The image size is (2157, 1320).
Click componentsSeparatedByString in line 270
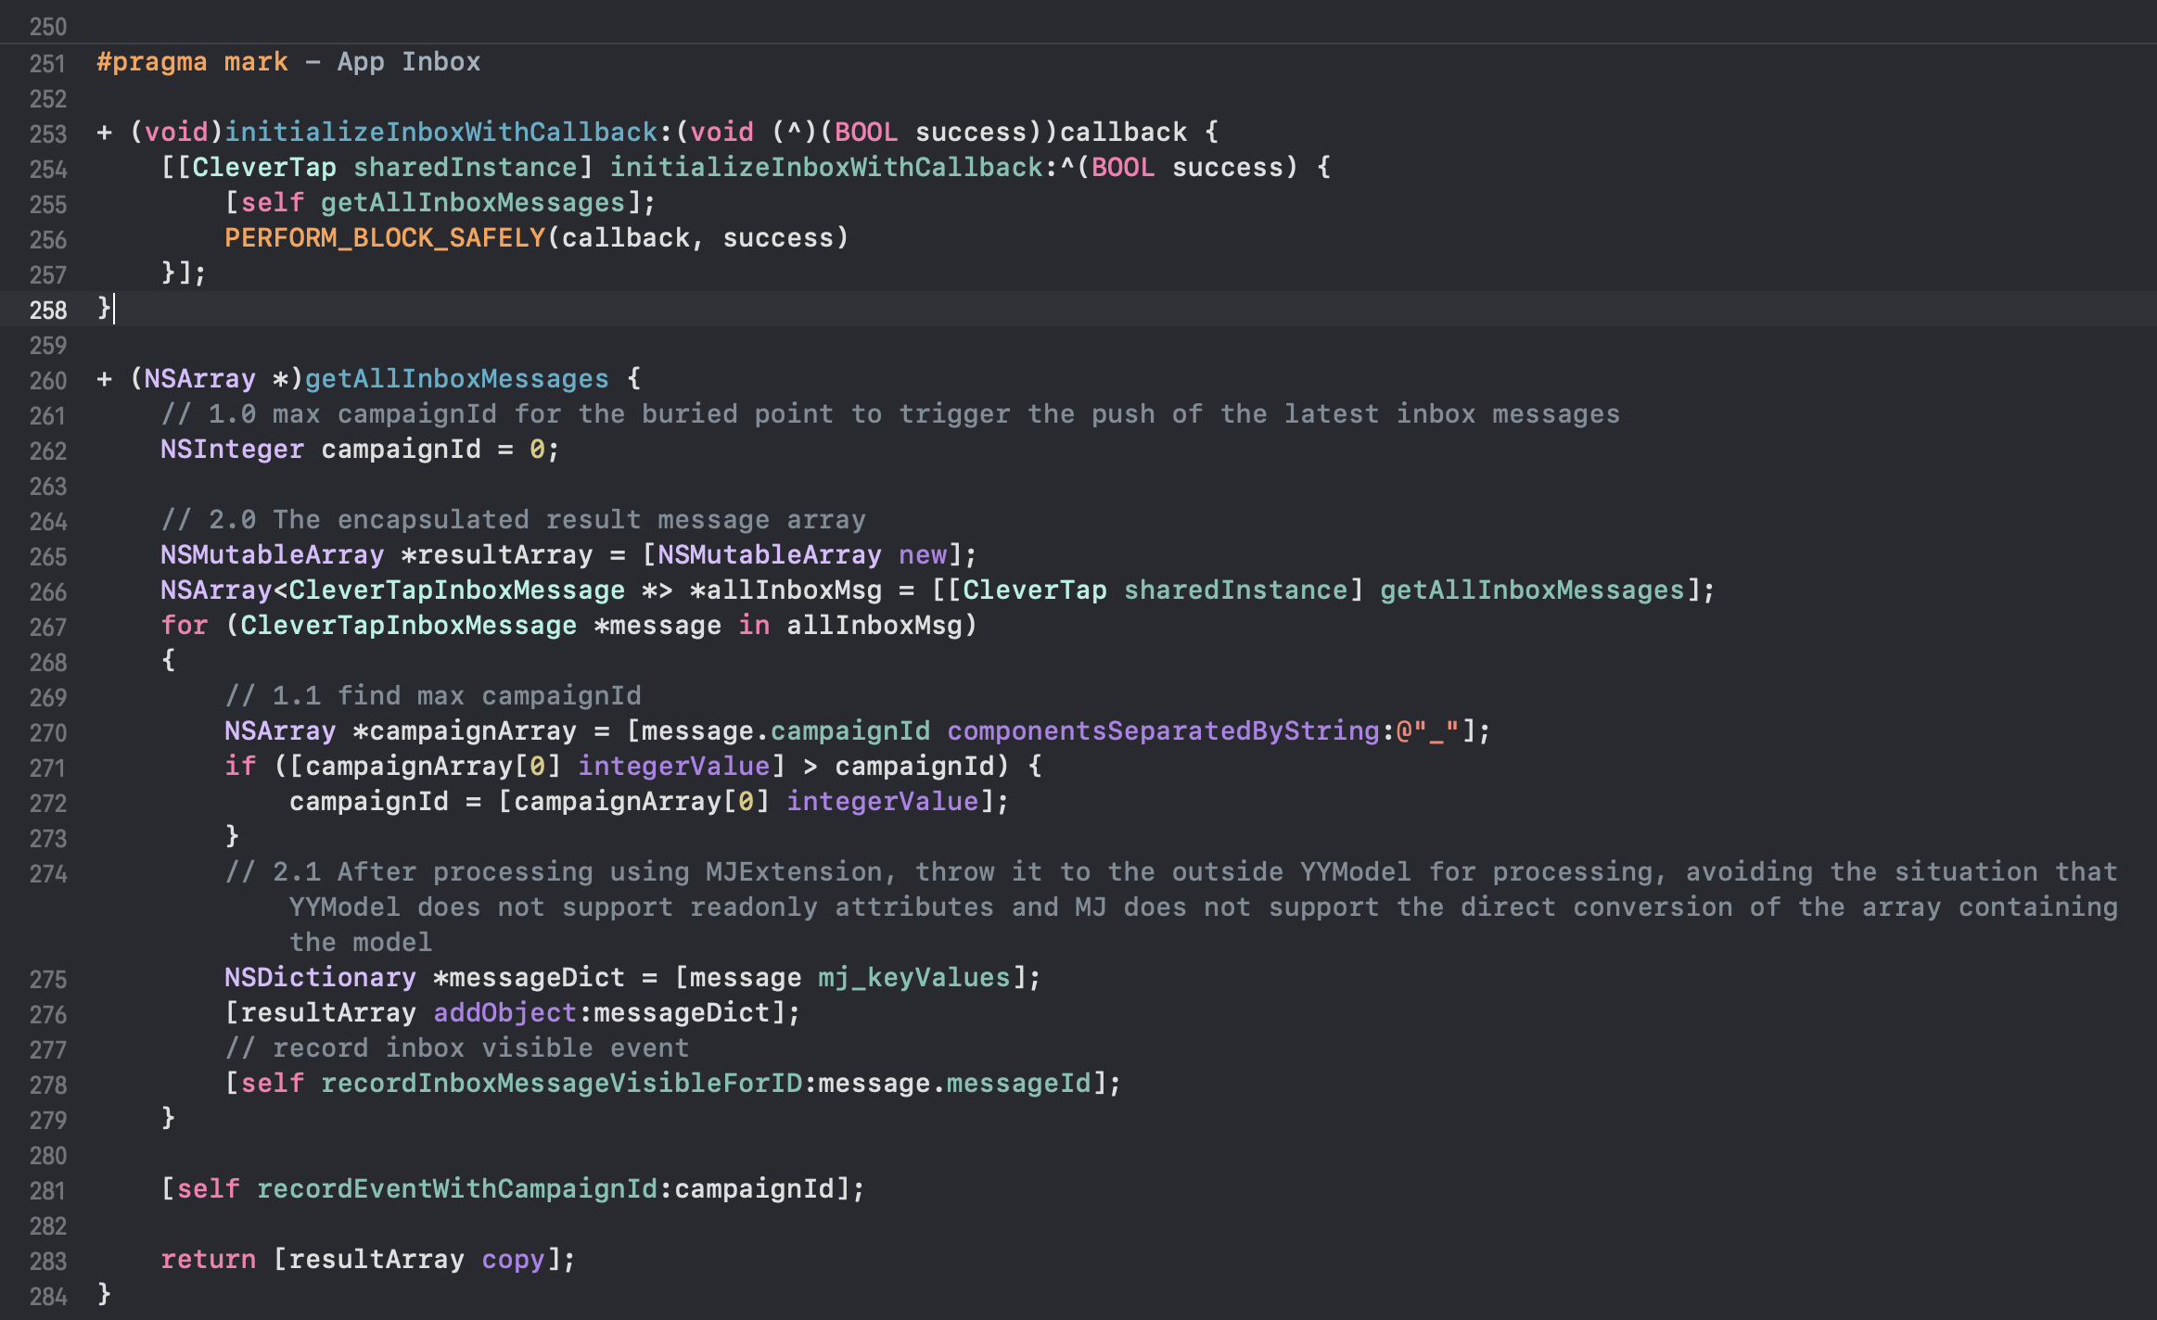pos(1163,731)
